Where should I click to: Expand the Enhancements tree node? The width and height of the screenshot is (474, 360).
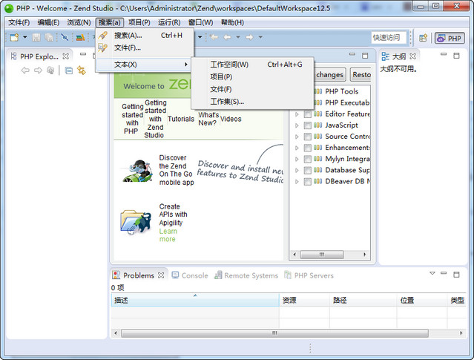click(x=297, y=148)
